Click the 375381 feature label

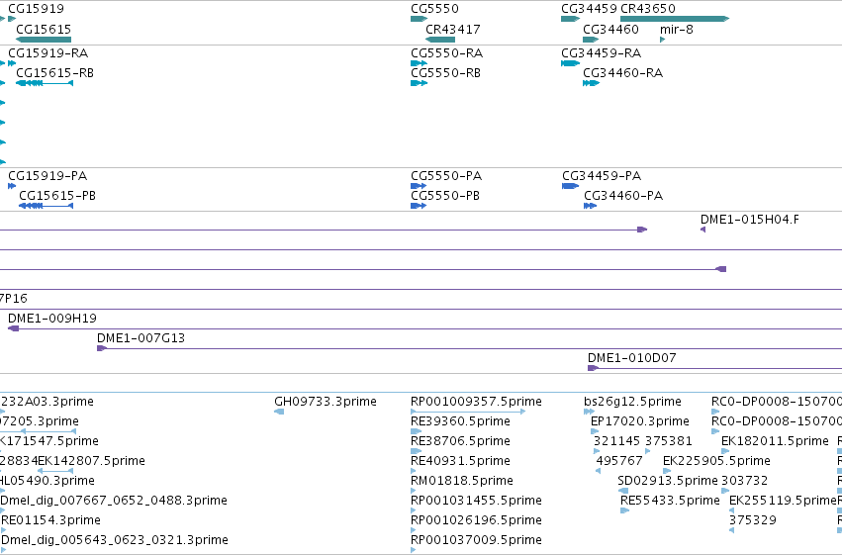[669, 441]
